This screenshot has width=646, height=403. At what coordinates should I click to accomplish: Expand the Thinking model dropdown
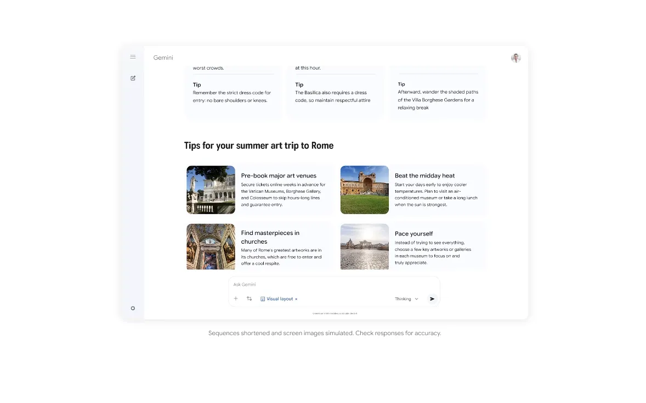(x=406, y=299)
